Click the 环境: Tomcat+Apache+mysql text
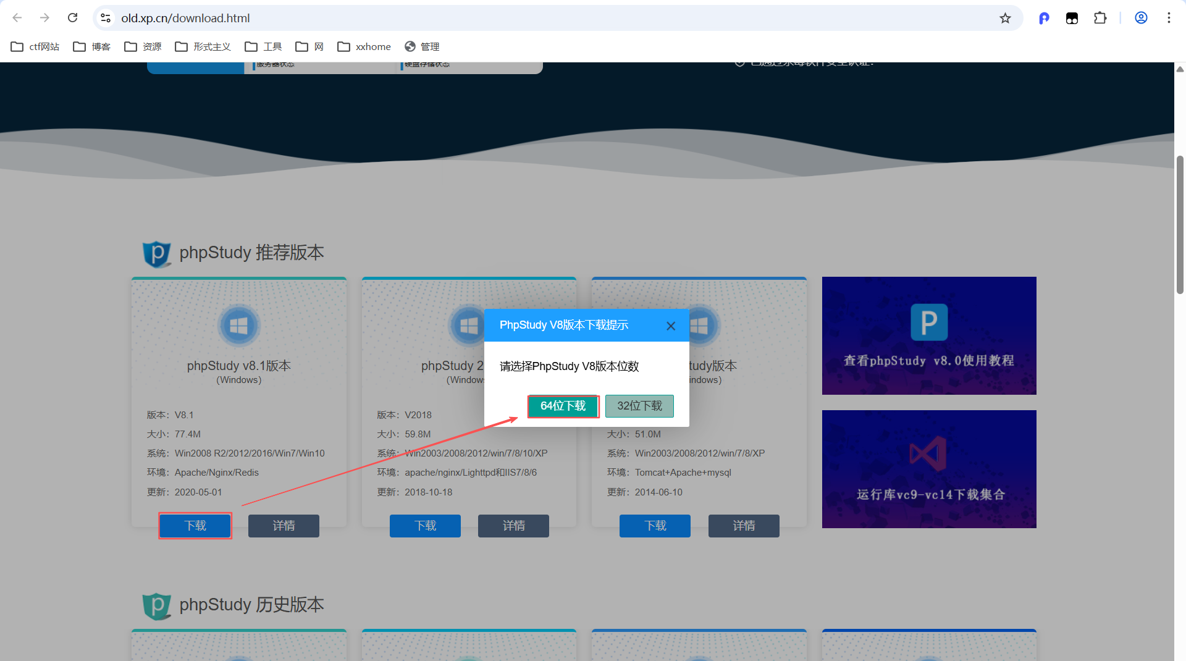This screenshot has width=1186, height=661. click(x=669, y=473)
